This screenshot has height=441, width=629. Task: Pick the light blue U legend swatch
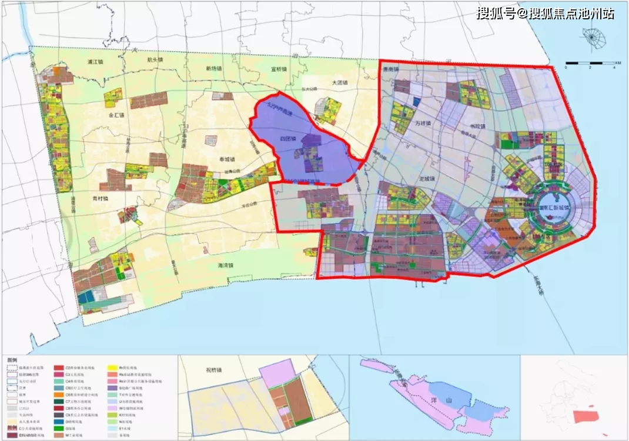pos(112,402)
